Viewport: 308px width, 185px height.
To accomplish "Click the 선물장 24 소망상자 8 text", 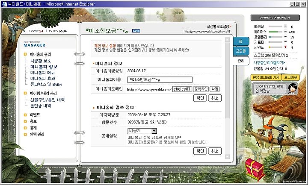I will coord(270,69).
